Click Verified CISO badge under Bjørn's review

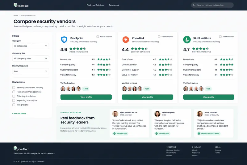click(120, 134)
